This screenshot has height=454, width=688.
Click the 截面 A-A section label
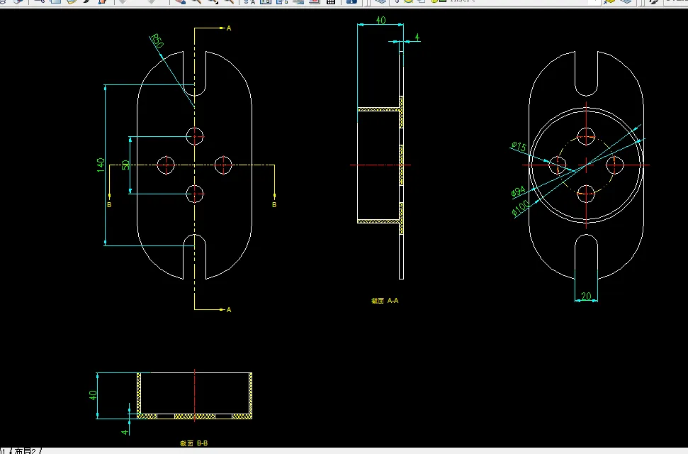click(x=385, y=301)
